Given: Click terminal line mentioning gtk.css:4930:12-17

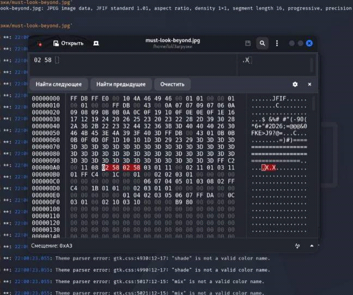Looking at the screenshot, I should point(162,258).
